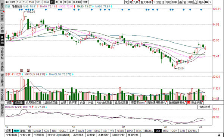224x137 pixels.
Task: Open the 商品价格 tab
Action: pyautogui.click(x=133, y=135)
